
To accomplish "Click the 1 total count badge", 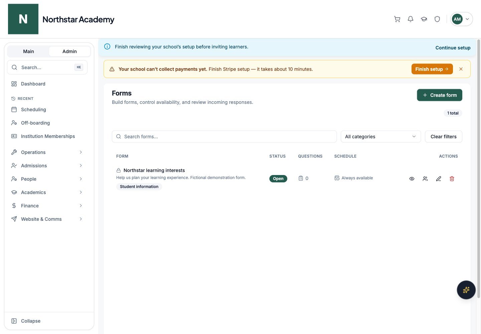I will coord(453,113).
